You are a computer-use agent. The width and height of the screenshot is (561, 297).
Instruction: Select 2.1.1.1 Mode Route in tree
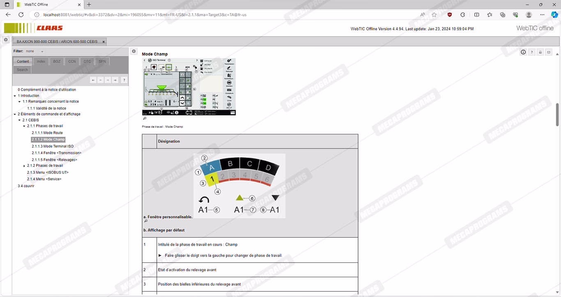(x=47, y=133)
